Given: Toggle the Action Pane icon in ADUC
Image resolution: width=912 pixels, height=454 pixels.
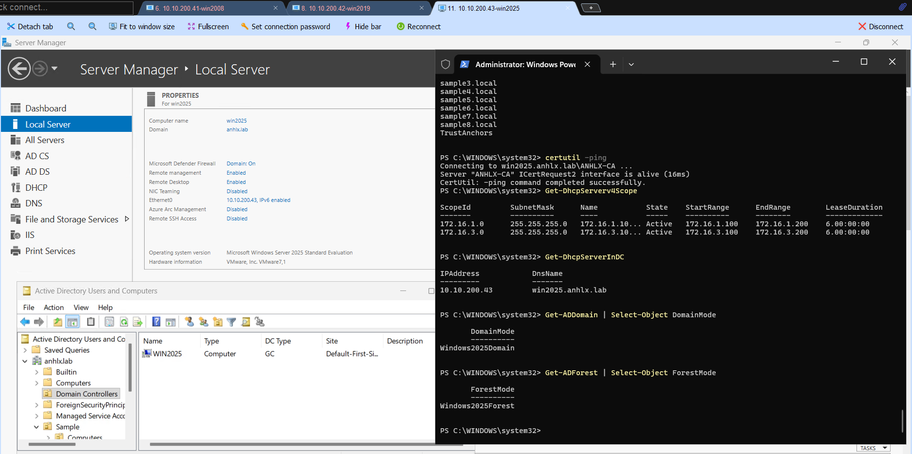Looking at the screenshot, I should 170,322.
